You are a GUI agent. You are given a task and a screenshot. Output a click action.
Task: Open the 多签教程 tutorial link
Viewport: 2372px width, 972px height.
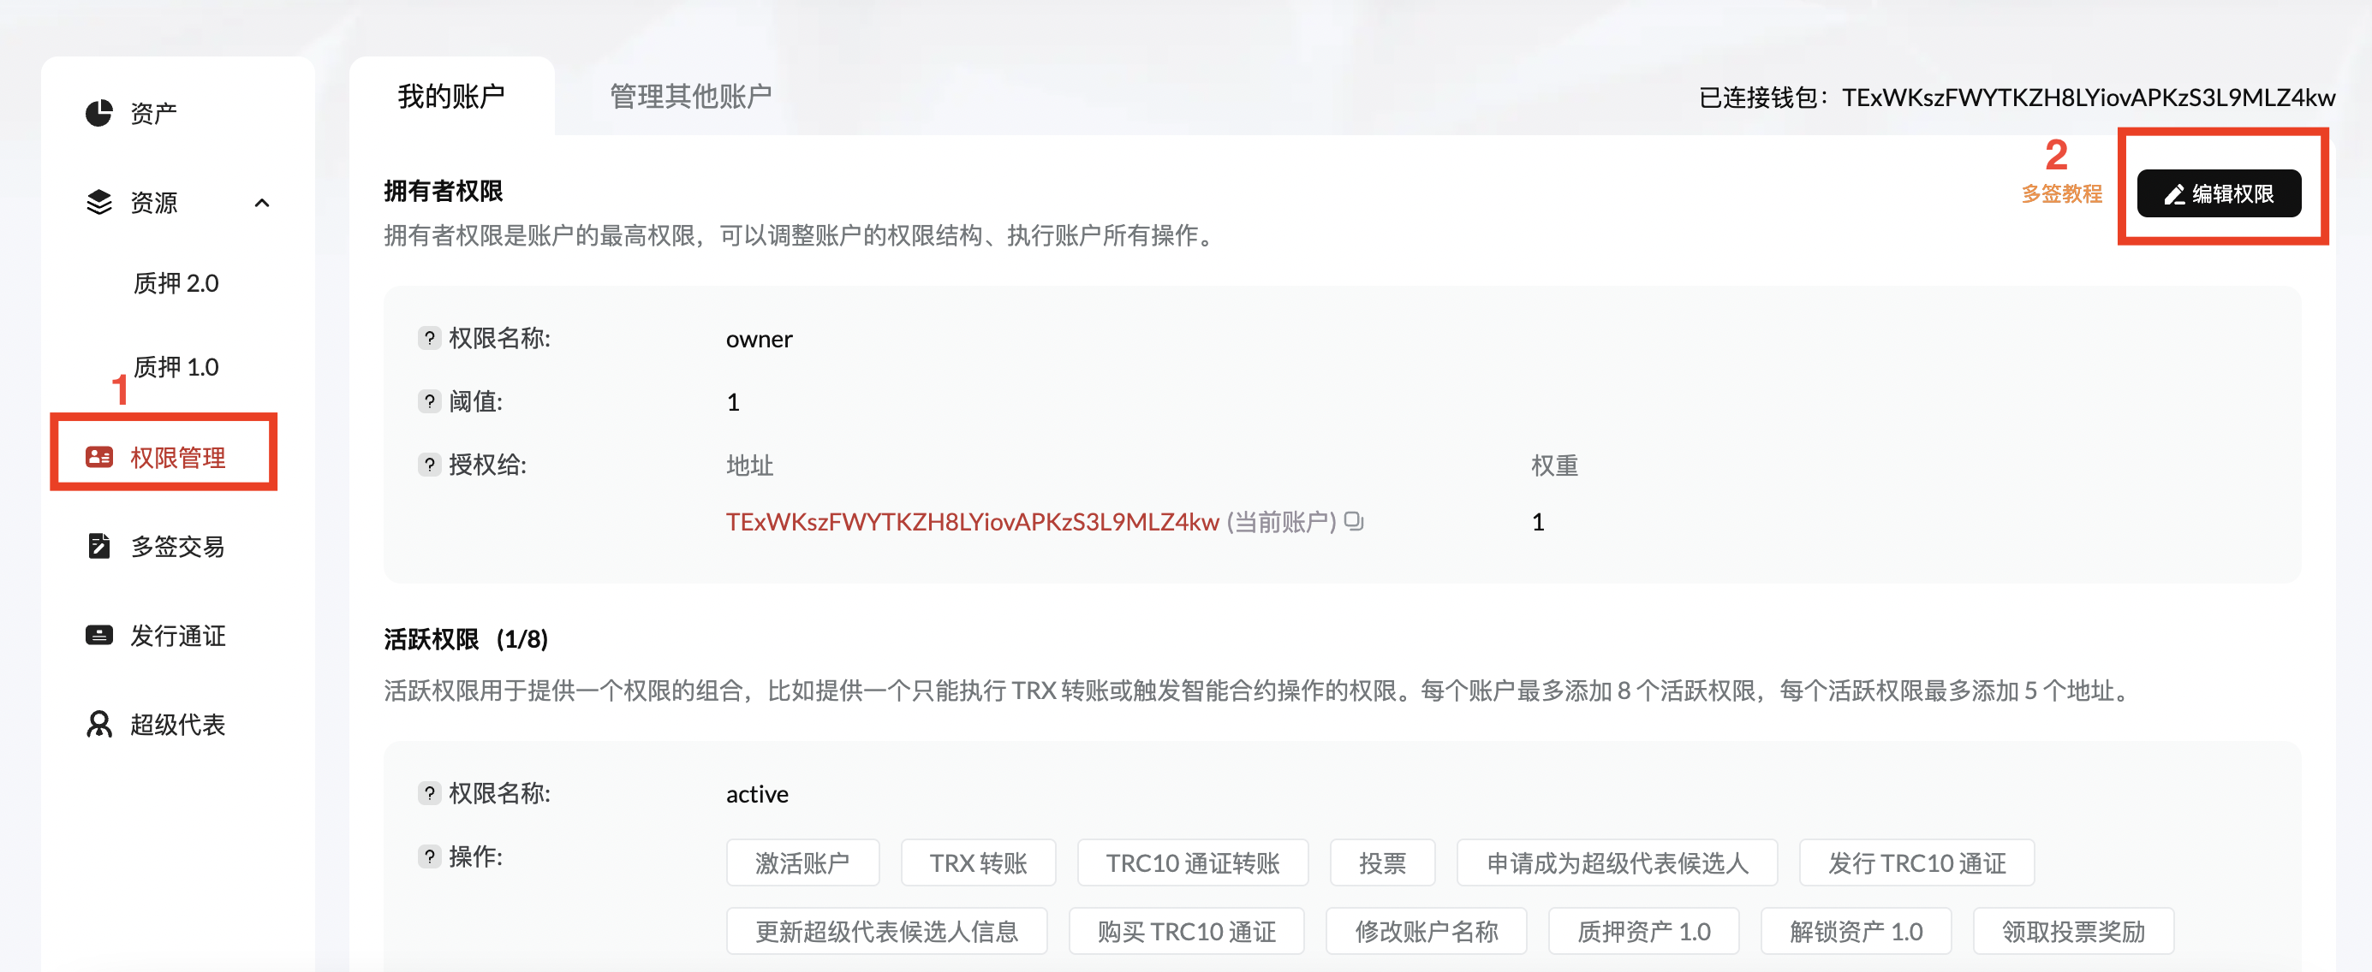pos(2061,193)
